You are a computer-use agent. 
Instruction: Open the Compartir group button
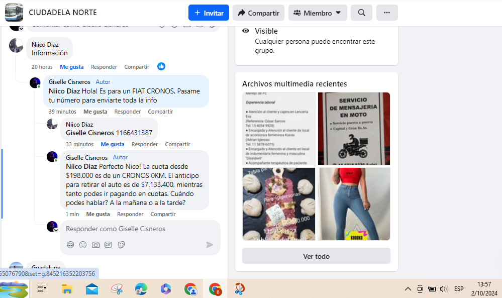[258, 13]
